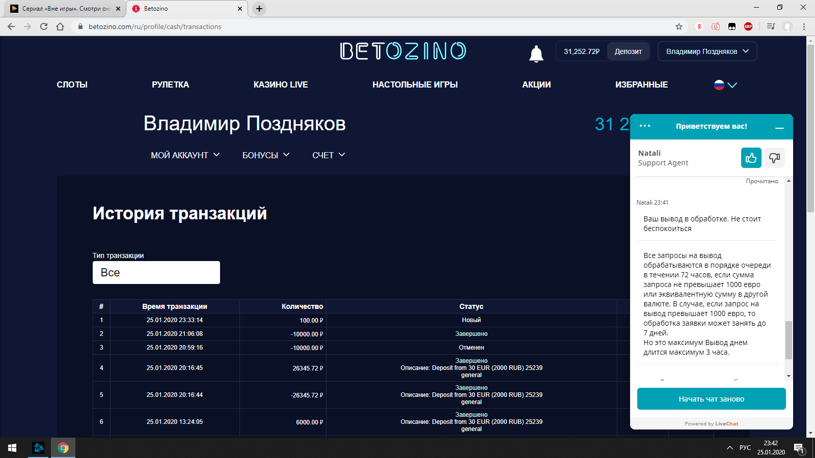Click the main page scrollbar thumb
The height and width of the screenshot is (458, 815).
pos(810,128)
